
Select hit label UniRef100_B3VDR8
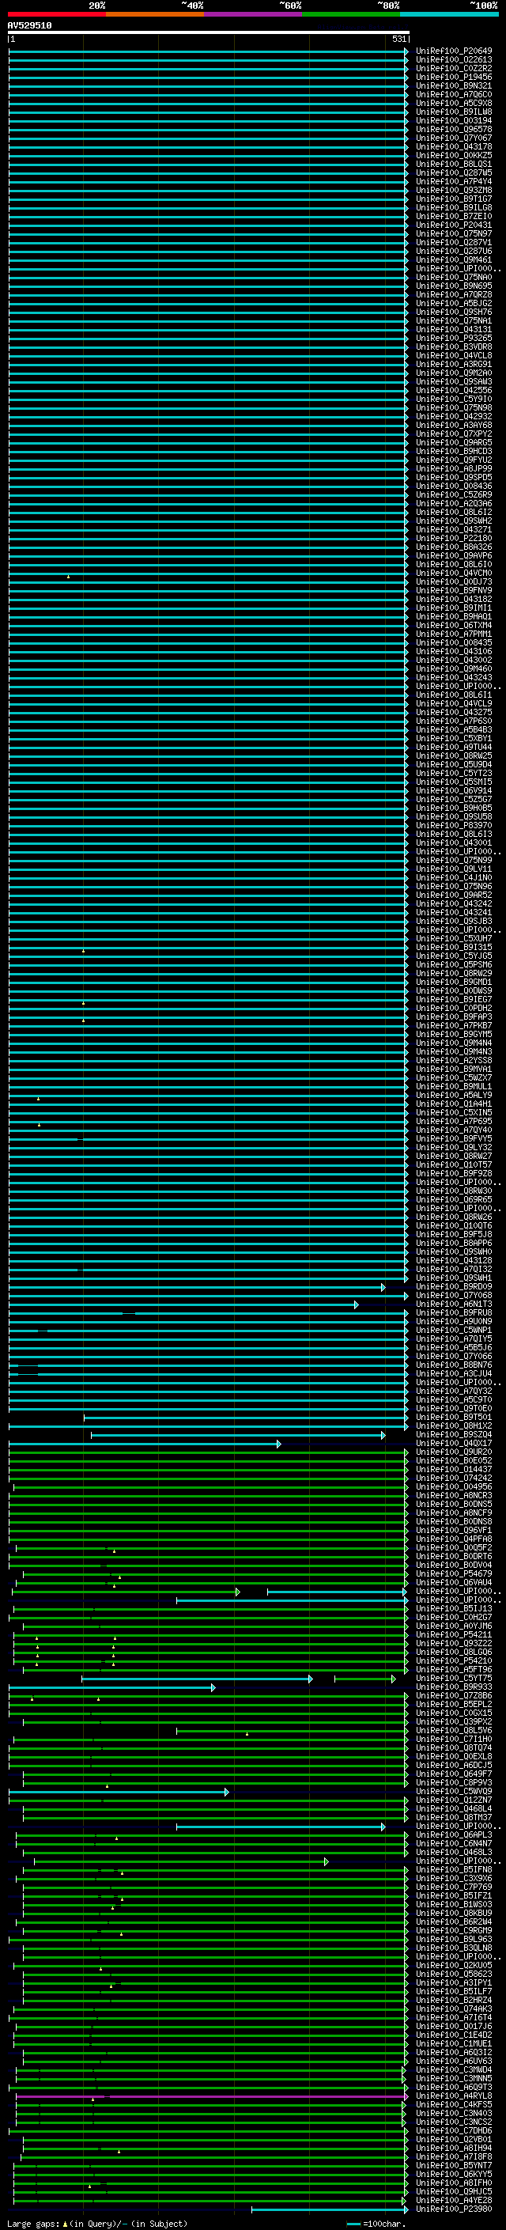454,347
